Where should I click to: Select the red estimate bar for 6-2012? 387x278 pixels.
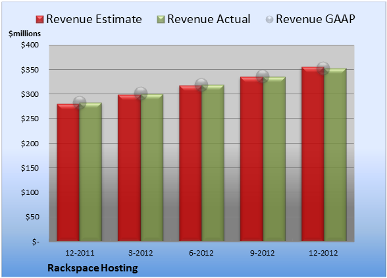[190, 163]
